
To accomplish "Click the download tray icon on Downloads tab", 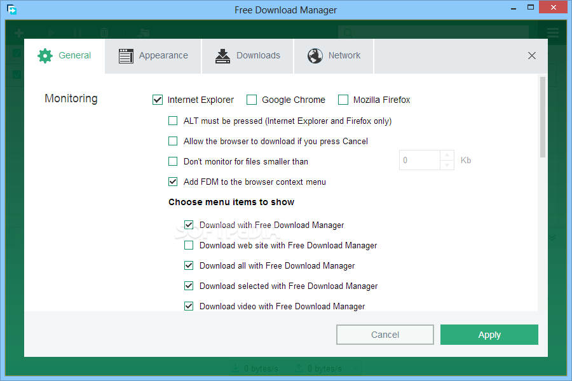I will tap(222, 55).
